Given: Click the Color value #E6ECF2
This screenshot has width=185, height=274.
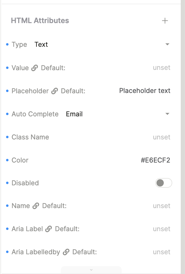Looking at the screenshot, I should (155, 160).
